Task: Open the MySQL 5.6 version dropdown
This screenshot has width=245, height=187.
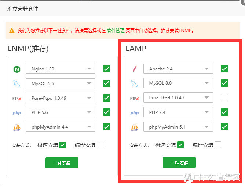Action: coord(61,83)
